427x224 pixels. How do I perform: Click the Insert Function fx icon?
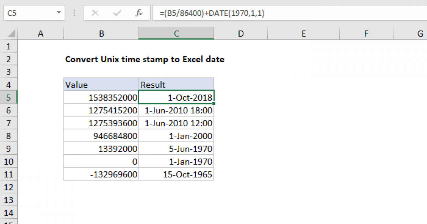point(139,13)
